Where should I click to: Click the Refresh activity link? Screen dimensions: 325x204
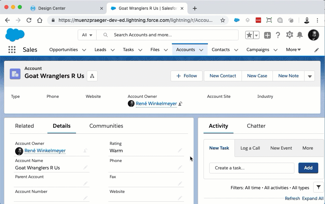pyautogui.click(x=292, y=198)
